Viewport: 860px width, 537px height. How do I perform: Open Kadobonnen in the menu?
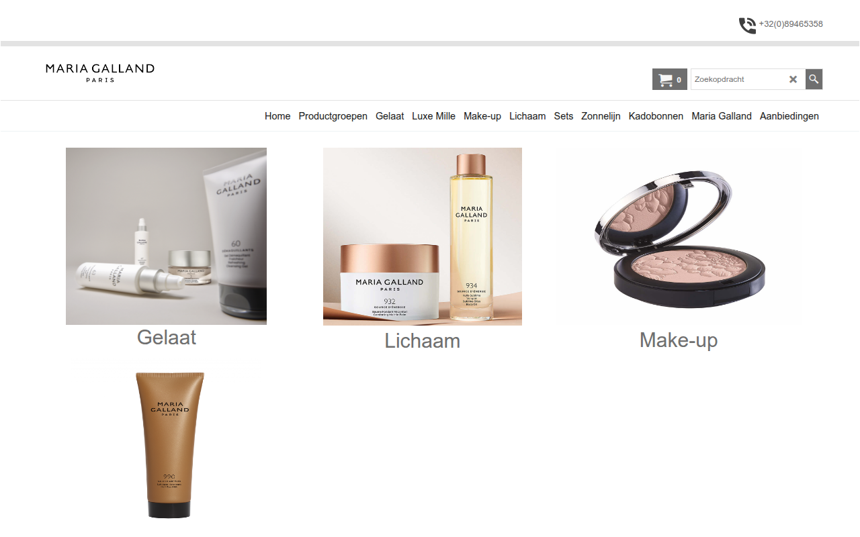(656, 116)
